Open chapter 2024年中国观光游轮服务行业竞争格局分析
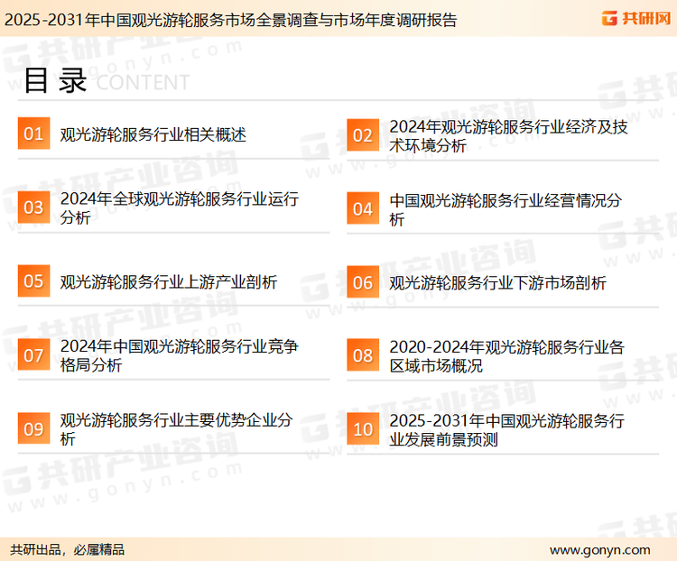Image resolution: width=677 pixels, height=561 pixels. click(x=180, y=355)
